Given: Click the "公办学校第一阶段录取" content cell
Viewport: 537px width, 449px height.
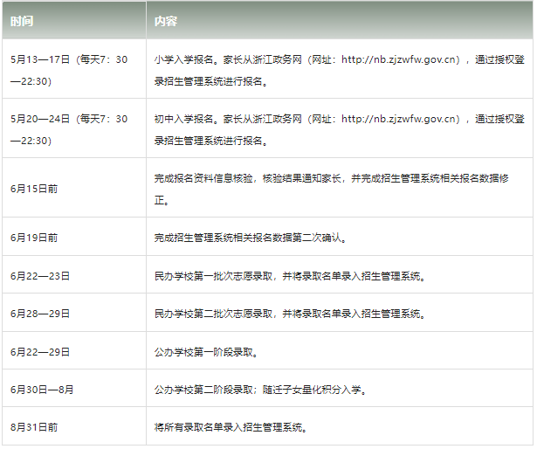Looking at the screenshot, I should (x=206, y=352).
